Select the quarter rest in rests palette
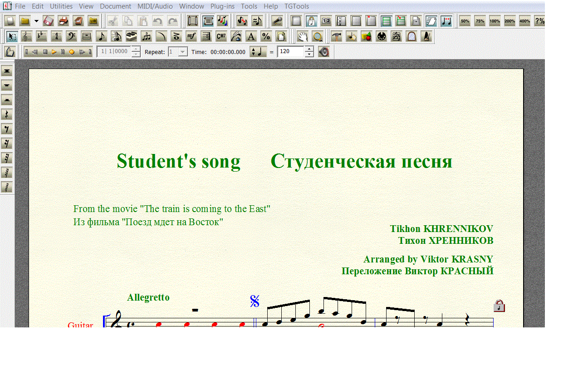The height and width of the screenshot is (371, 578). [x=7, y=114]
